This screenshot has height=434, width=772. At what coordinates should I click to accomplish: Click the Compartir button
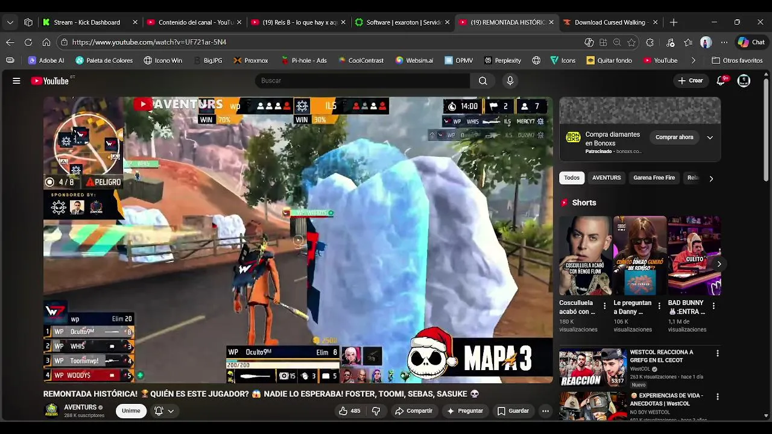[x=414, y=411]
